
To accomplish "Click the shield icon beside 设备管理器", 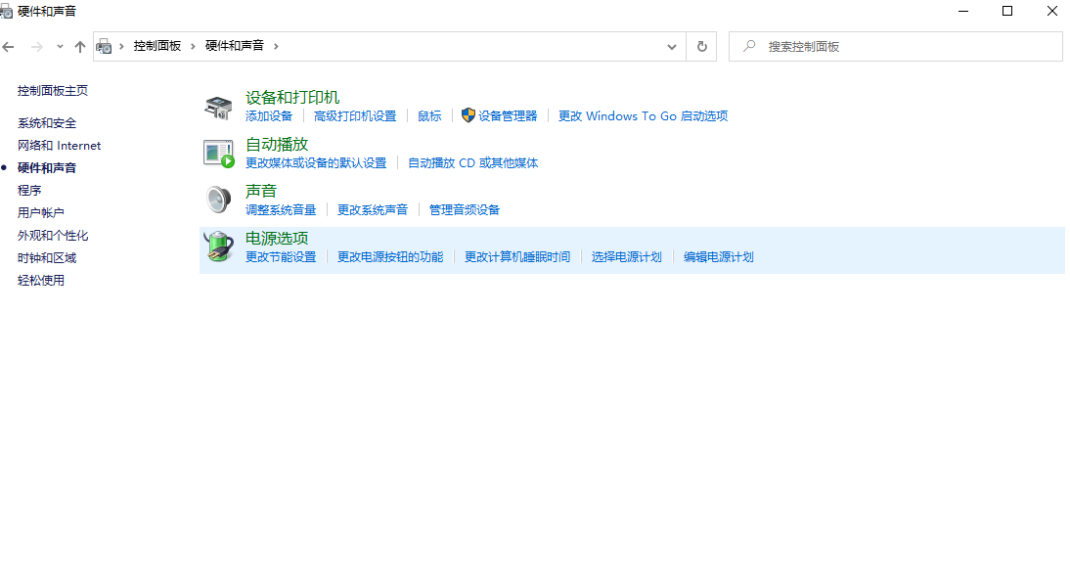I will pyautogui.click(x=468, y=115).
